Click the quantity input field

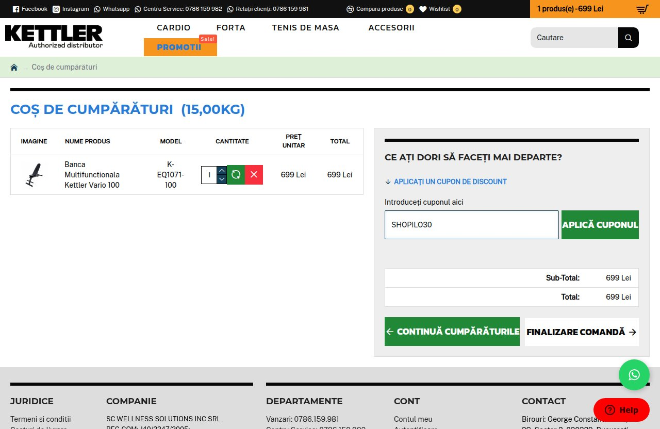pos(209,175)
